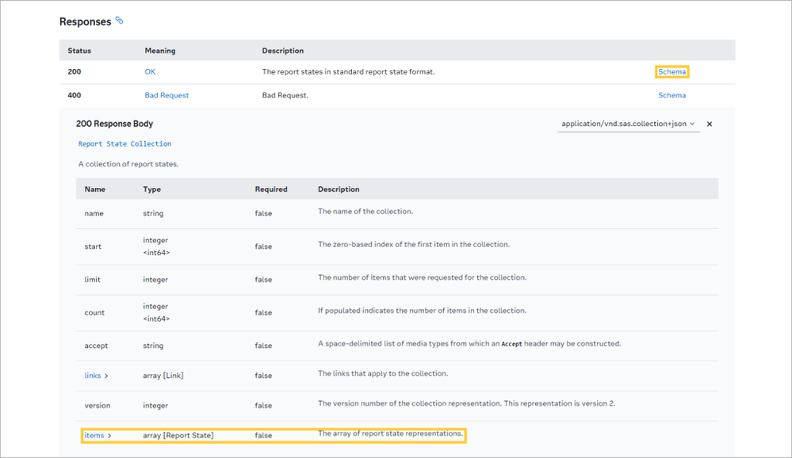Open the application/vnd.sas.collection+json media type dropdown

click(628, 124)
